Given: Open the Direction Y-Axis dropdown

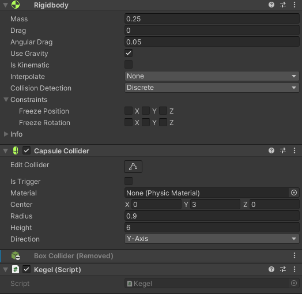Looking at the screenshot, I should (212, 239).
